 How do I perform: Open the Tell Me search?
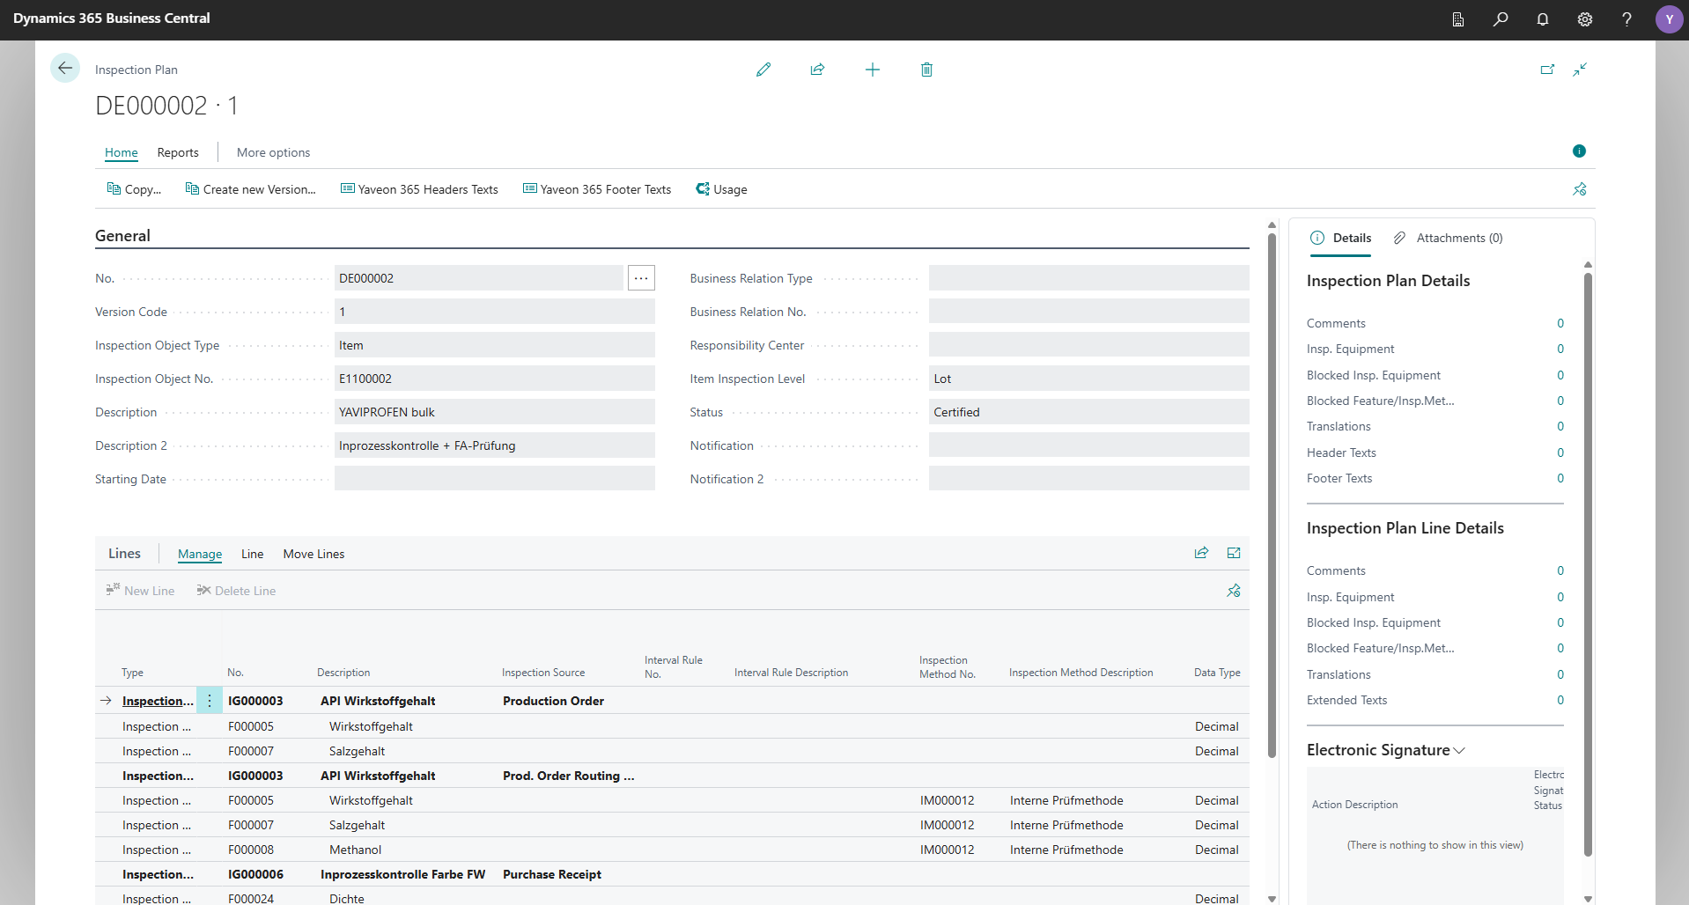[x=1501, y=18]
